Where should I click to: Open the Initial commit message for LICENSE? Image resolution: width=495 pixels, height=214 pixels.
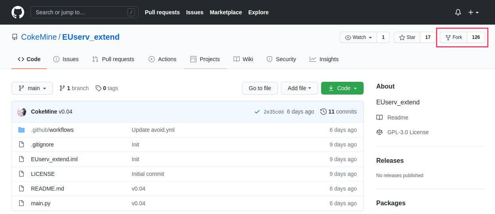coord(148,174)
